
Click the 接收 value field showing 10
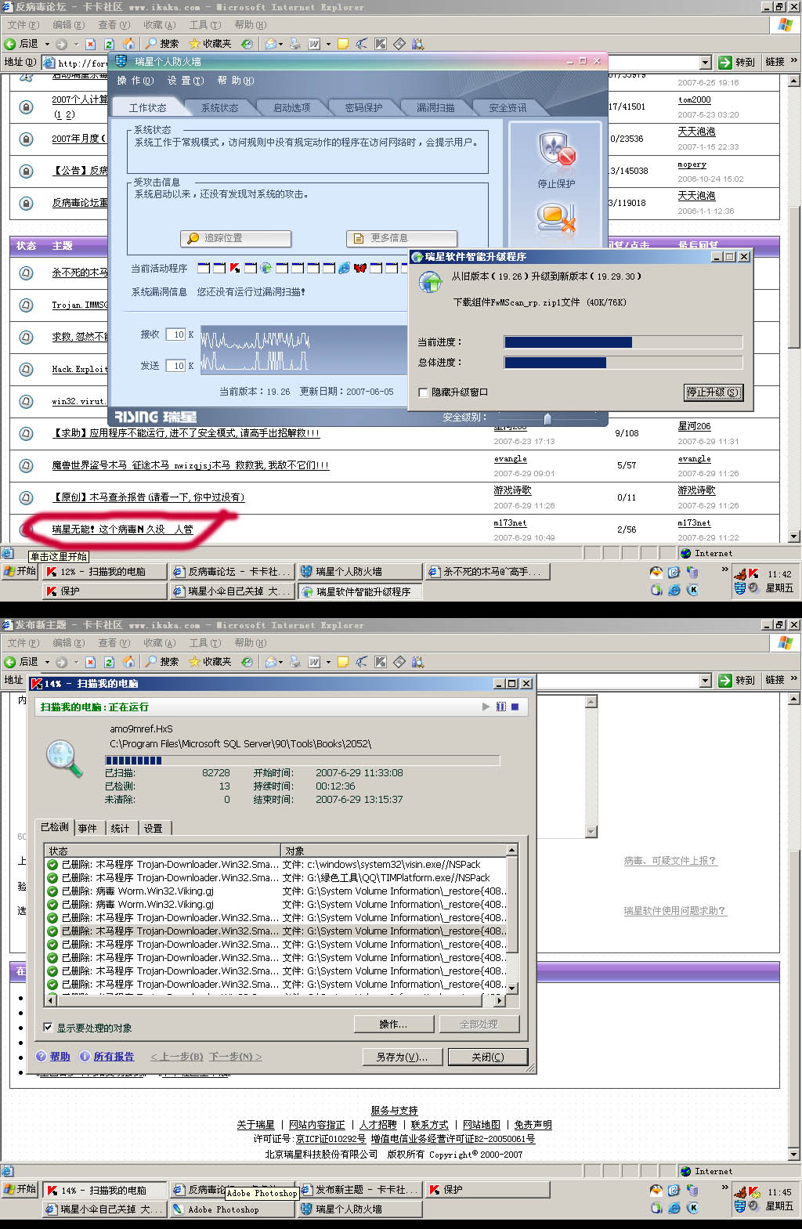(x=176, y=334)
